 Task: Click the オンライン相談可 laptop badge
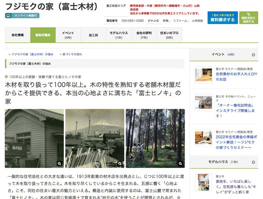[22, 16]
